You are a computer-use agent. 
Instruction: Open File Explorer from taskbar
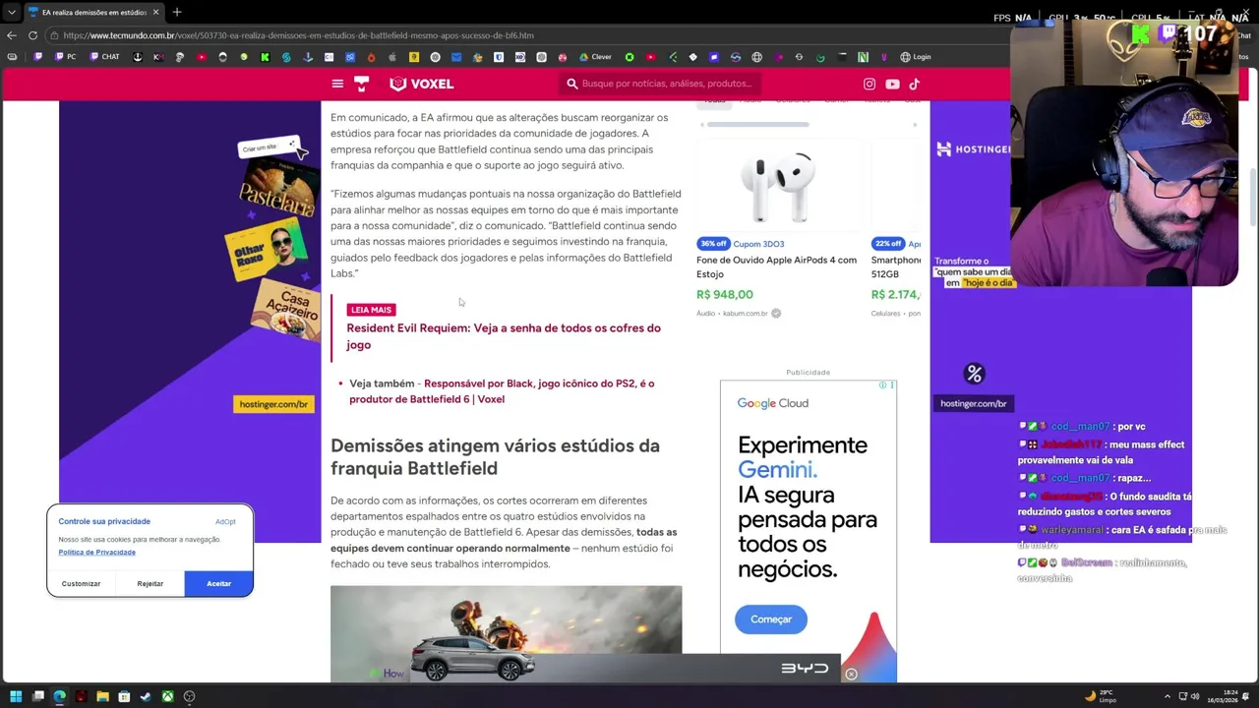click(x=102, y=696)
